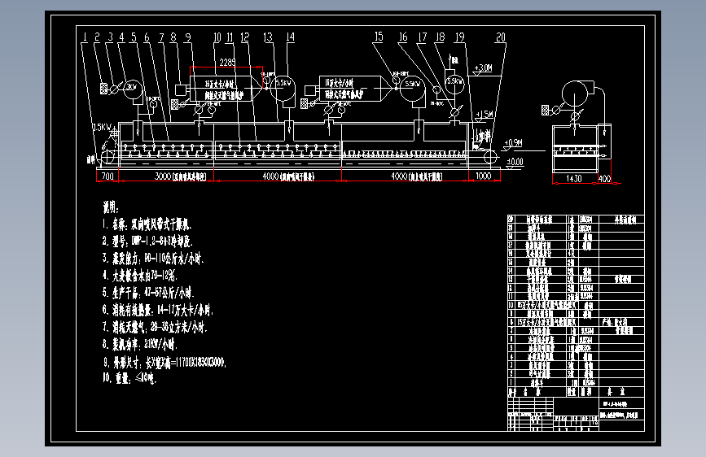
Task: Pick callout number 5 leader label
Action: click(x=134, y=37)
